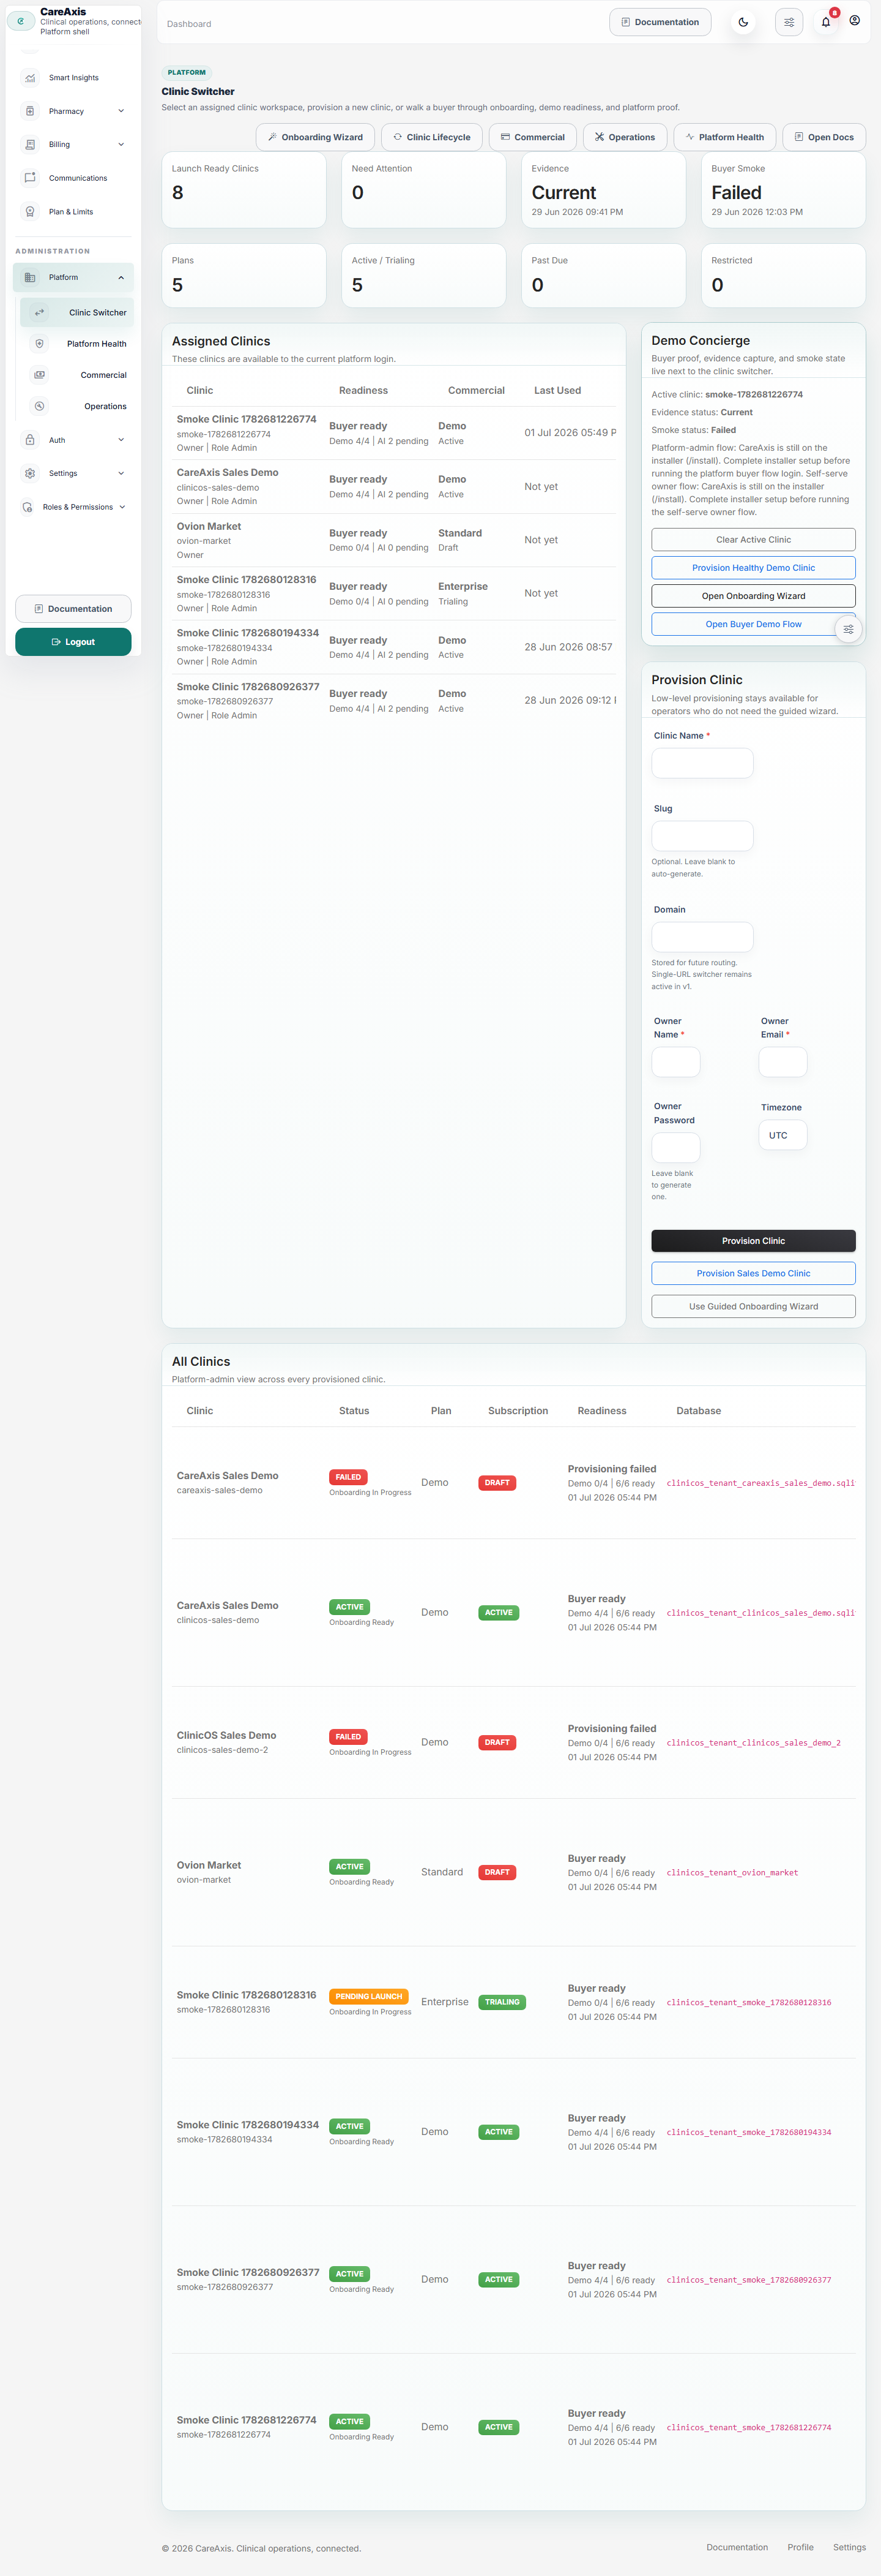Click the Pharmacy sidebar icon
The image size is (881, 2576).
(x=30, y=111)
